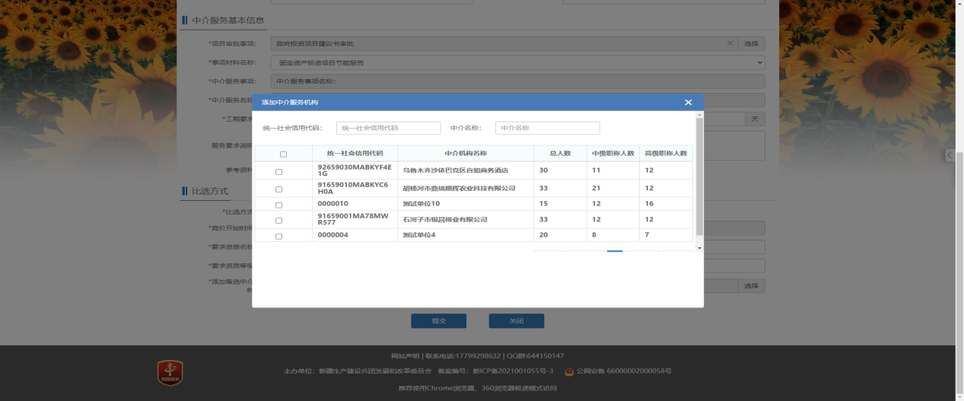The height and width of the screenshot is (401, 964).
Task: Click the 统一社会信用代码 search input
Action: (388, 128)
